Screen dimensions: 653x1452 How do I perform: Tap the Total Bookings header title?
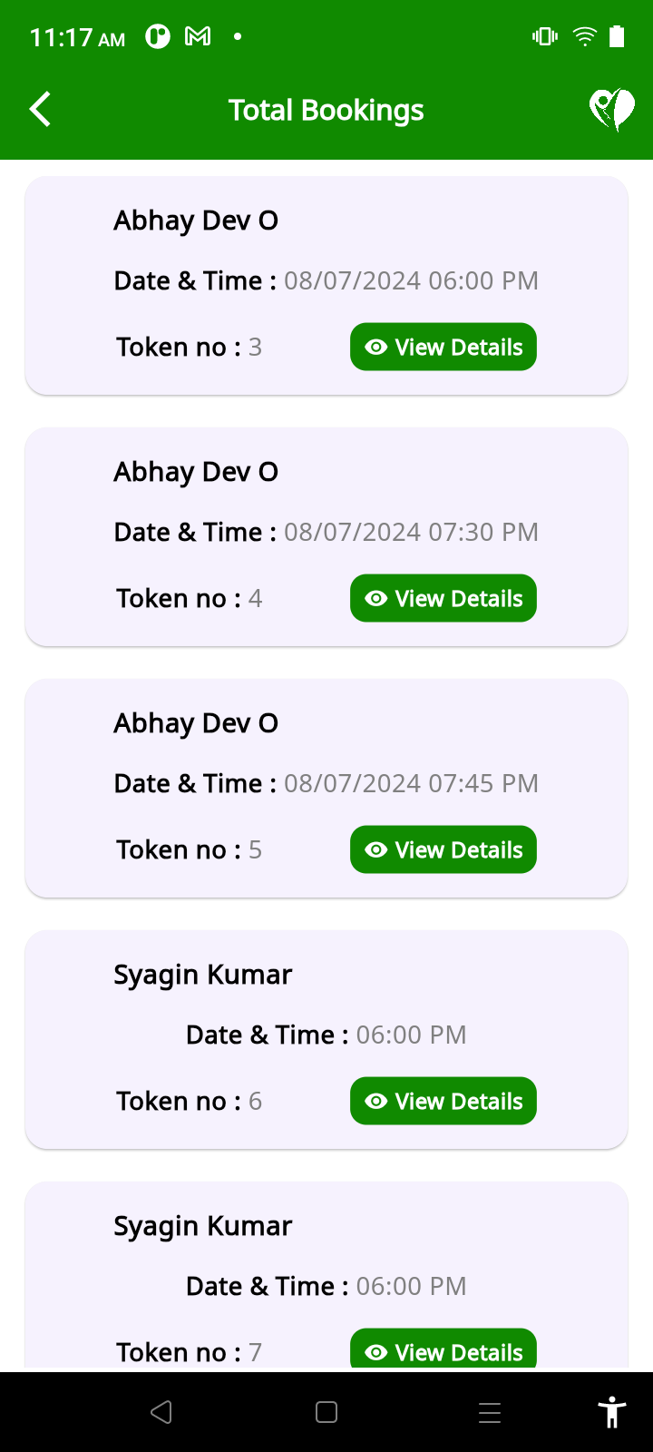coord(326,111)
